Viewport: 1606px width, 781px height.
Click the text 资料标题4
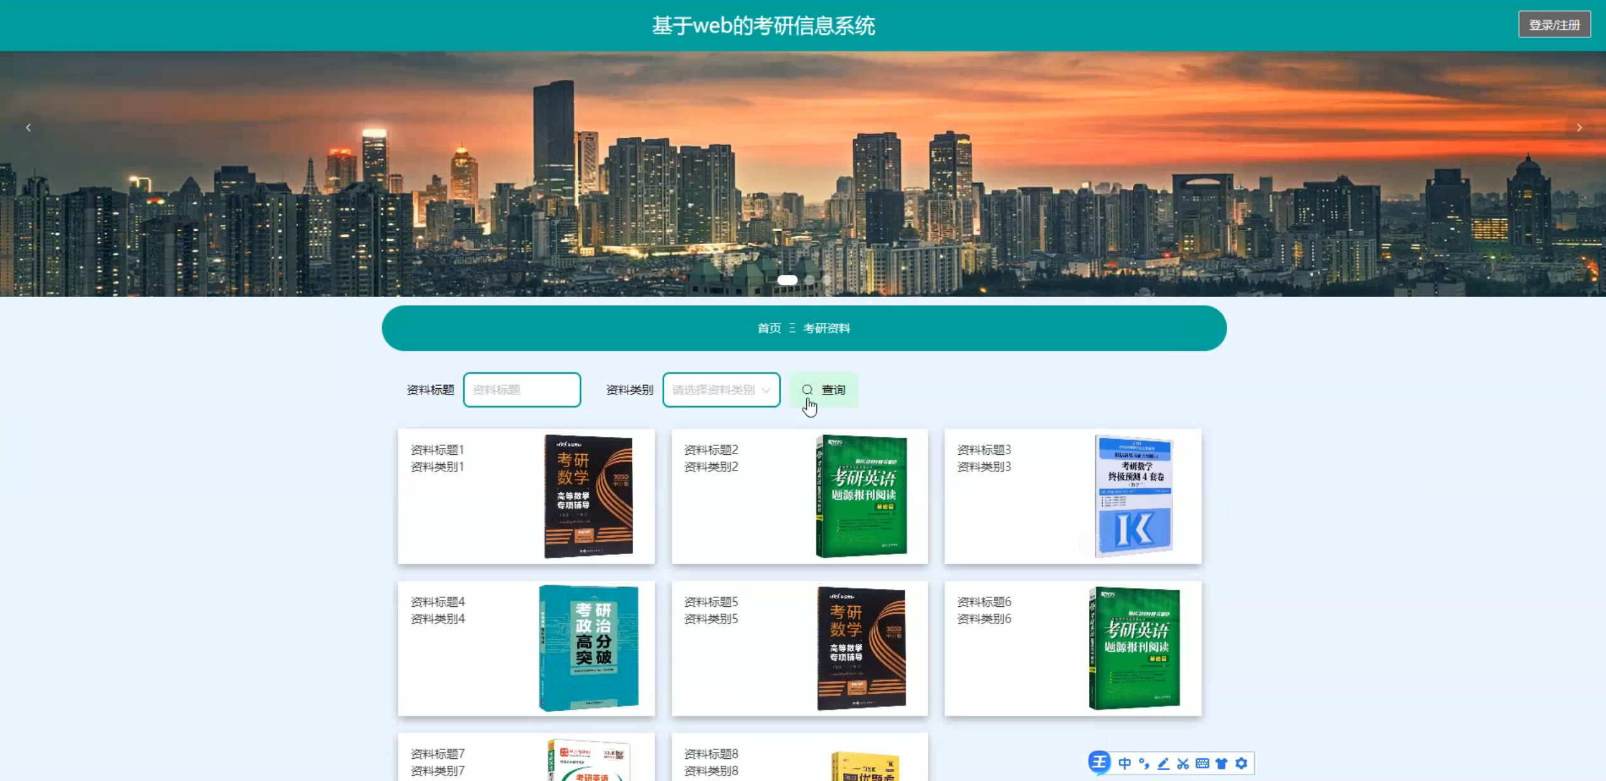coord(437,602)
